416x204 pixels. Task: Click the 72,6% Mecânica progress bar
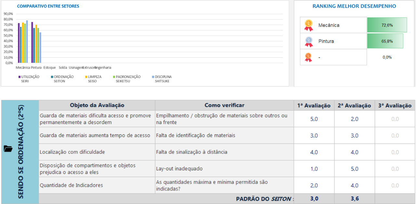pyautogui.click(x=387, y=25)
